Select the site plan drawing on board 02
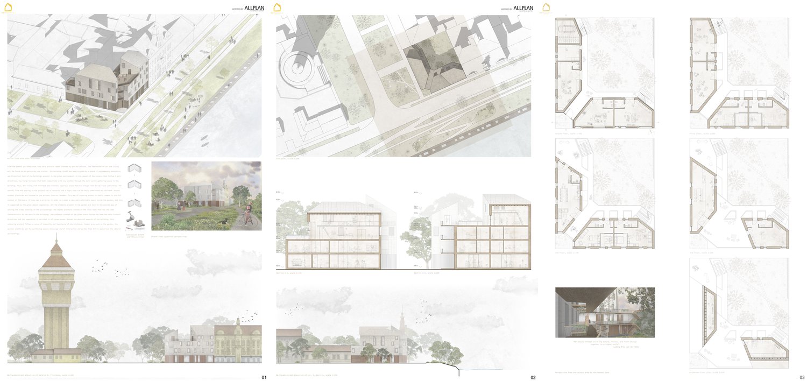Screen dimensions: 807x381 pos(403,86)
